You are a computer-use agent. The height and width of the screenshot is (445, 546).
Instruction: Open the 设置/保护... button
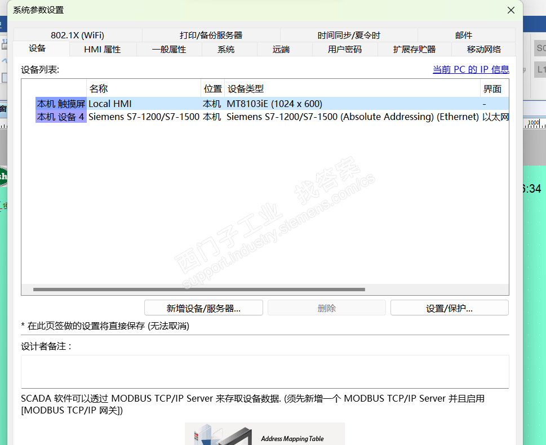tap(450, 308)
